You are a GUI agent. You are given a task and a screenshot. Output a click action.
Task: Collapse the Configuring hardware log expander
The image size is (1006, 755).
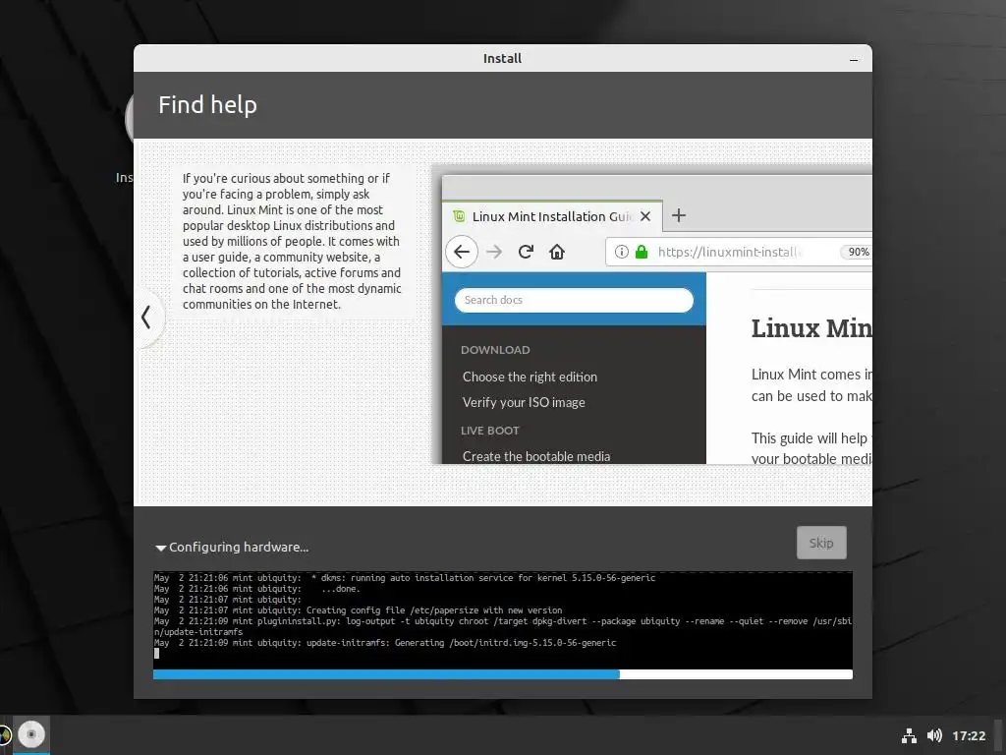[x=160, y=548]
